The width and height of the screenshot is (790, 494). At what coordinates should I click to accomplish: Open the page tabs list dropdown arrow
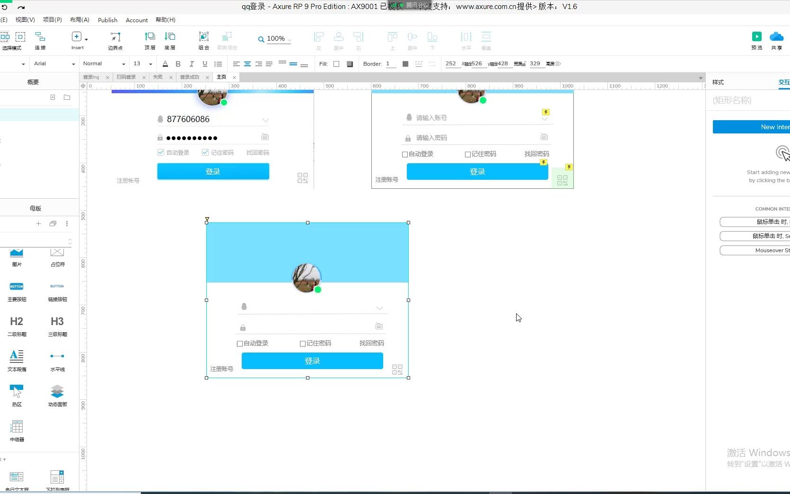[x=701, y=78]
